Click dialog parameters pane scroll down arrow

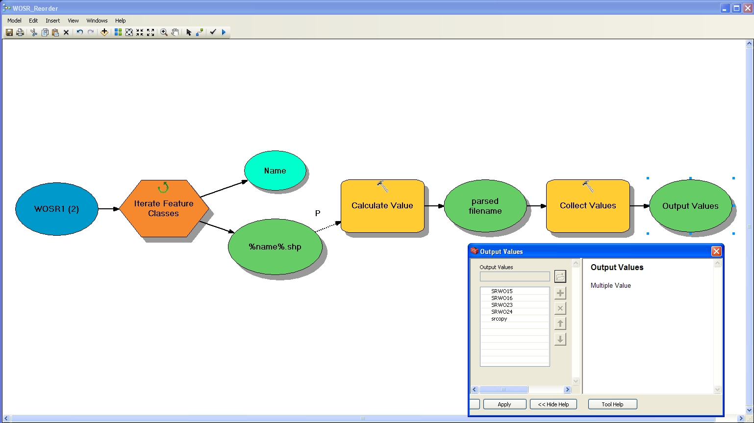click(x=576, y=381)
